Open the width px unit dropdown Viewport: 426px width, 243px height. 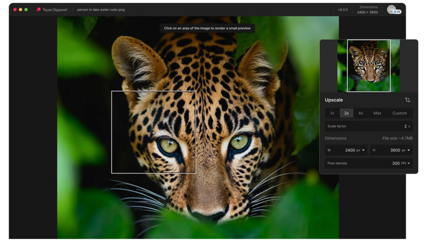(x=360, y=150)
